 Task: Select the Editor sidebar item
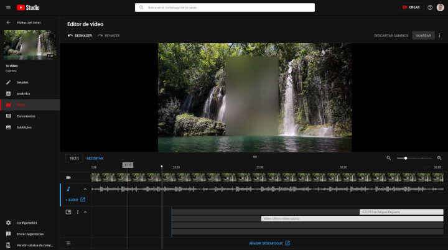(30, 105)
